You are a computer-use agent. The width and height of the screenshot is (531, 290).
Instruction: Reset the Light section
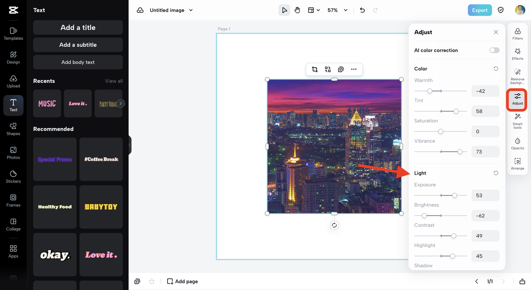pyautogui.click(x=496, y=173)
